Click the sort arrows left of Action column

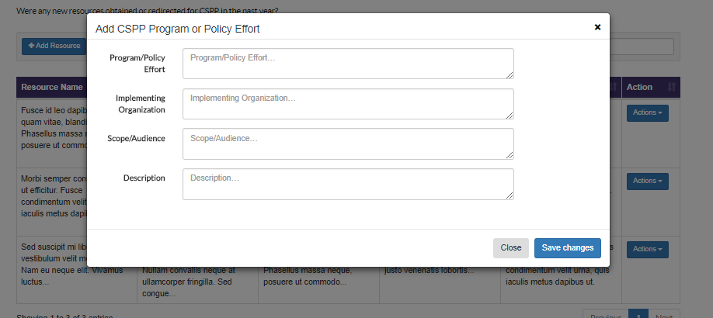613,87
